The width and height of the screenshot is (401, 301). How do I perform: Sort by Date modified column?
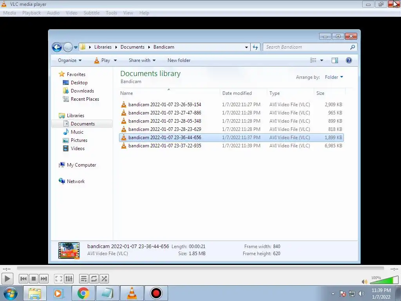pyautogui.click(x=243, y=93)
